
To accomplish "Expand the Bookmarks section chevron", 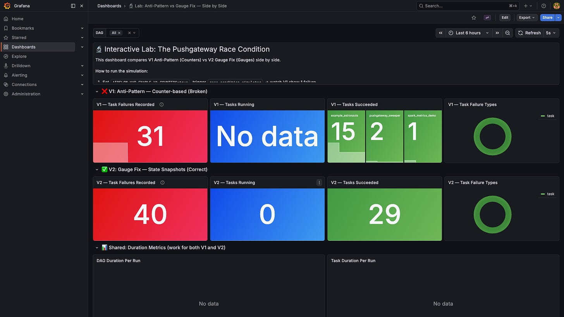I will [82, 28].
